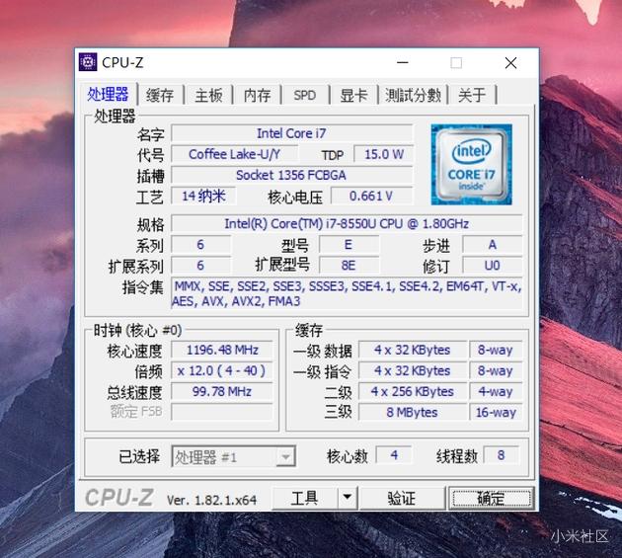Switch to the 主板 tab
This screenshot has width=622, height=558.
click(x=208, y=95)
